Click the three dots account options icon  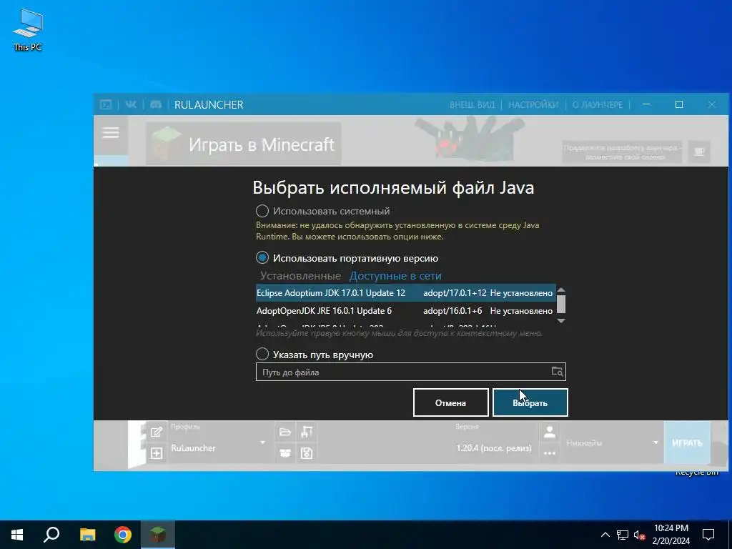(550, 452)
